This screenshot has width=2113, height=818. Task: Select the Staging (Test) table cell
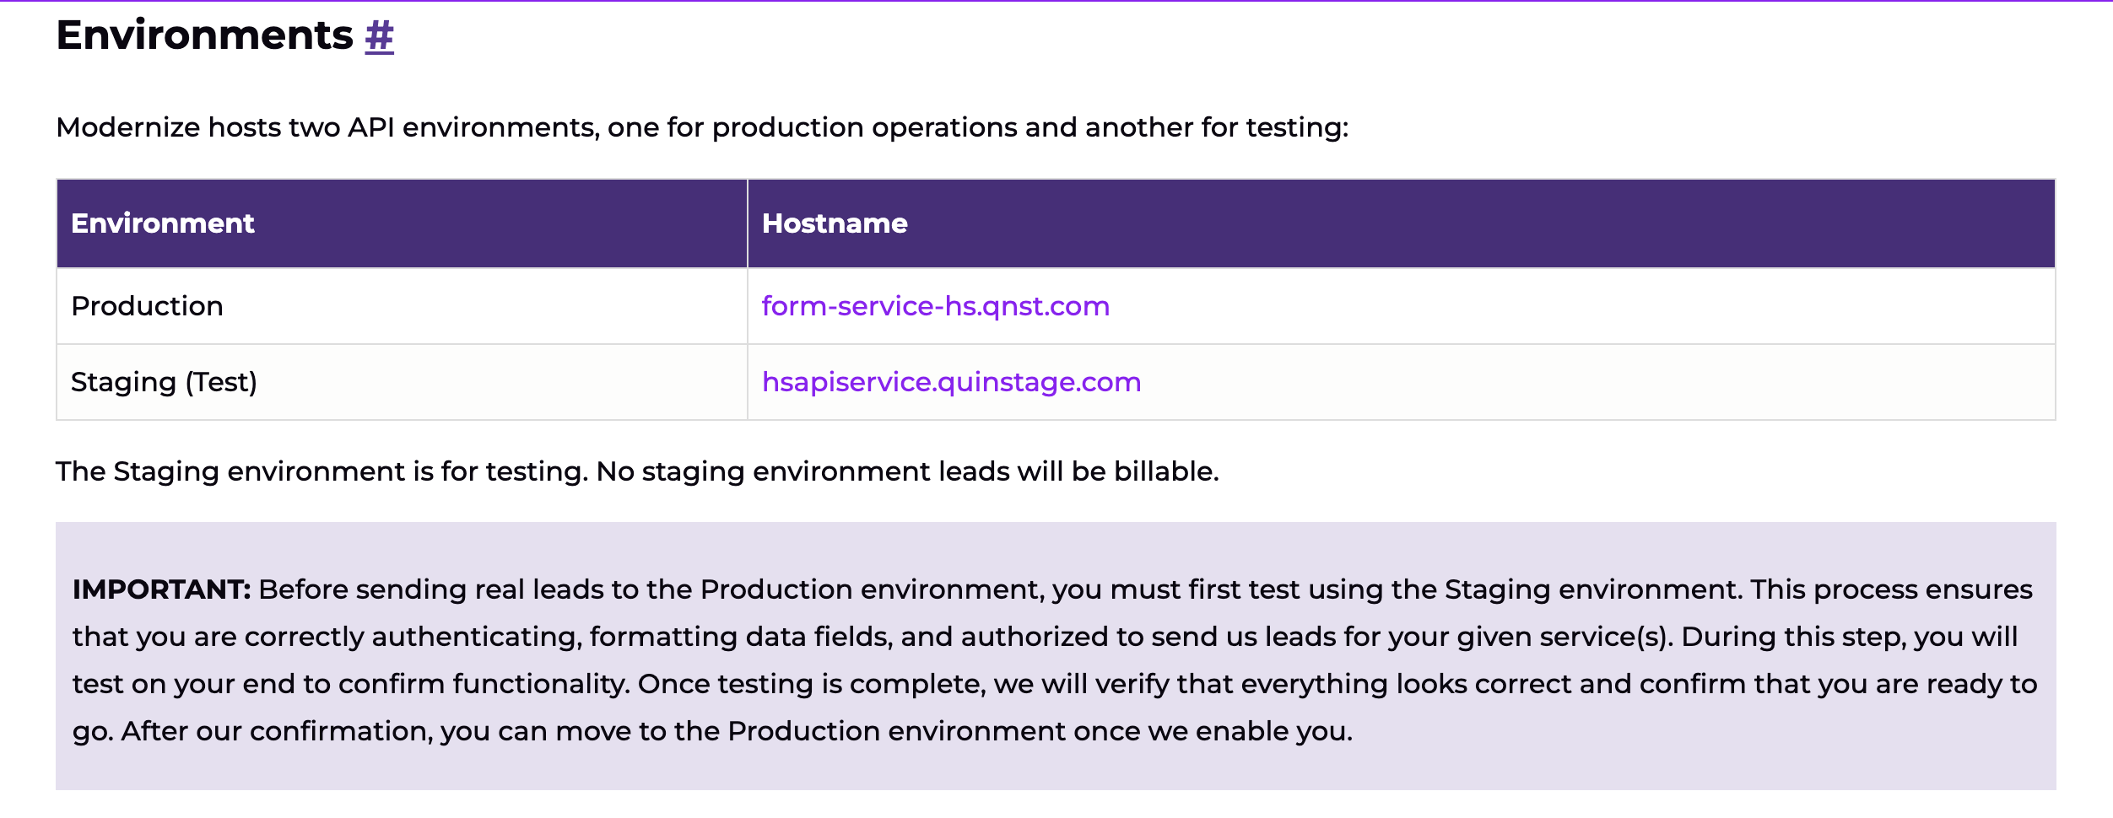[x=164, y=382]
